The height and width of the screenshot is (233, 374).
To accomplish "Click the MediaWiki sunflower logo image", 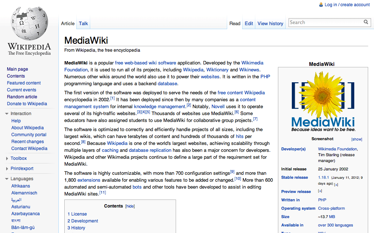I will pos(323,98).
